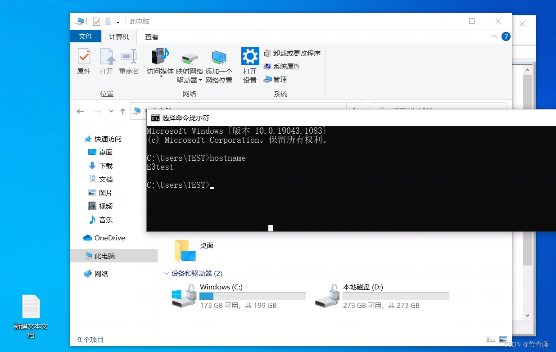Click the 打开设置 gear button

tap(250, 66)
